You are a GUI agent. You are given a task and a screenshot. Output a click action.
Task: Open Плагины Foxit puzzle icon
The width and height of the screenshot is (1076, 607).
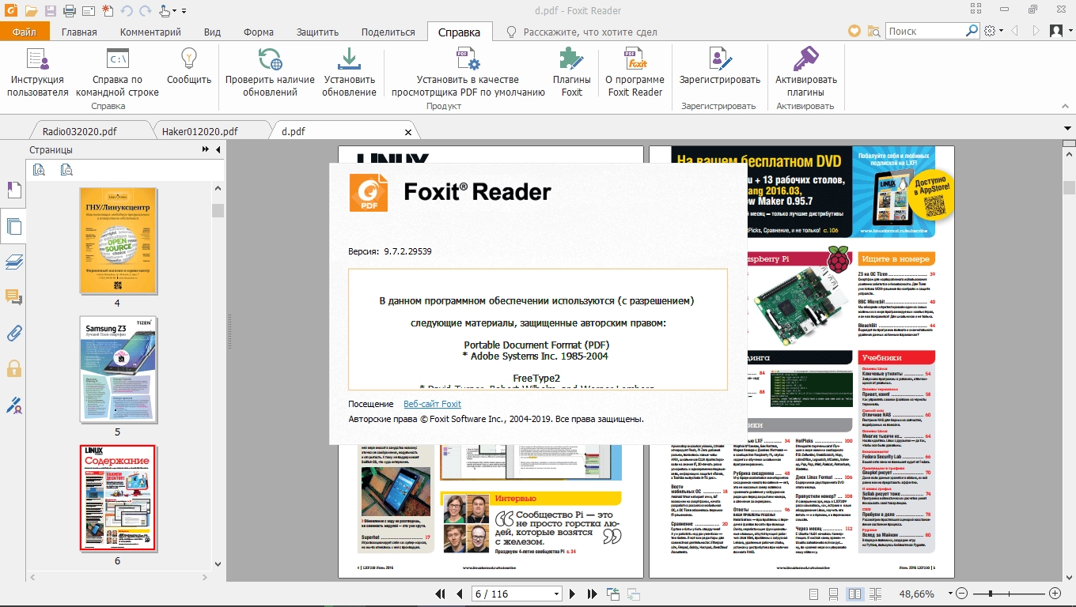coord(571,71)
